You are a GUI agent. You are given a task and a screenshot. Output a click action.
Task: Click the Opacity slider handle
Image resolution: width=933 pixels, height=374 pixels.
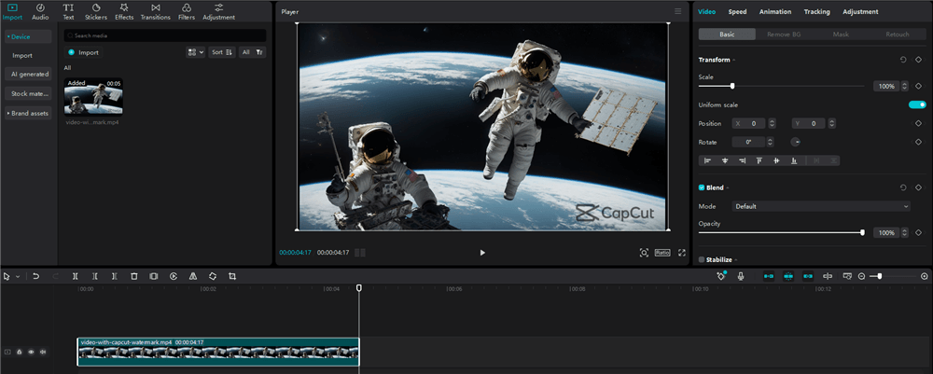tap(862, 232)
